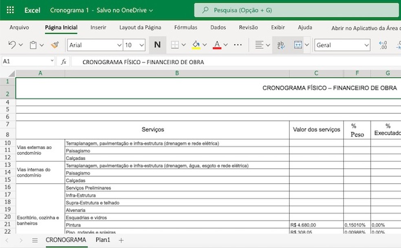Click the Undo arrow icon
The width and height of the screenshot is (401, 248).
[x=12, y=45]
